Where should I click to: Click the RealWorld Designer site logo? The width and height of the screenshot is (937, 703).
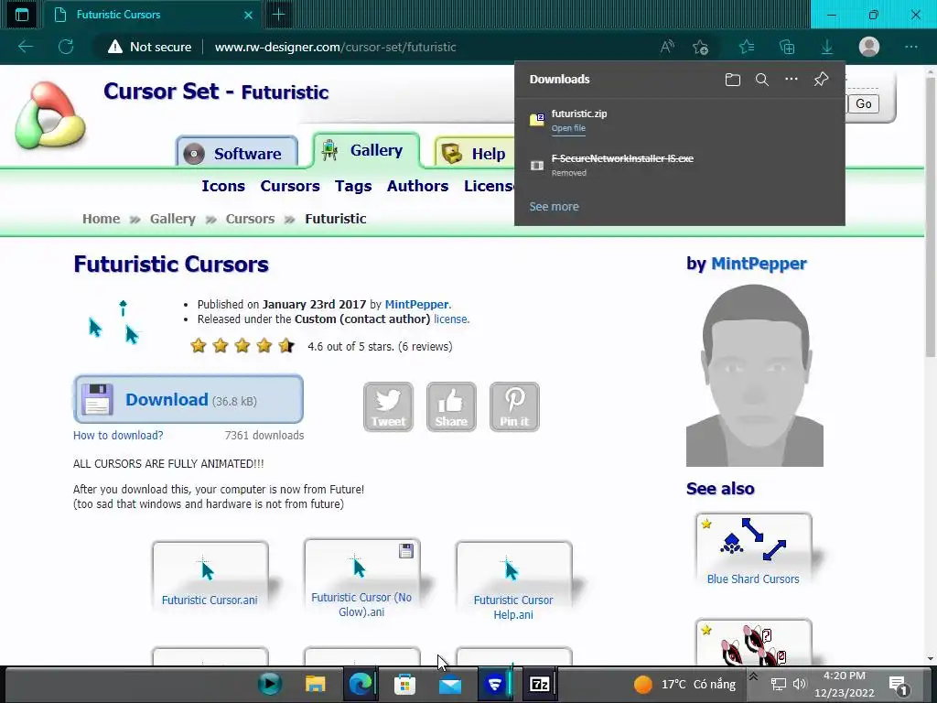tap(50, 114)
